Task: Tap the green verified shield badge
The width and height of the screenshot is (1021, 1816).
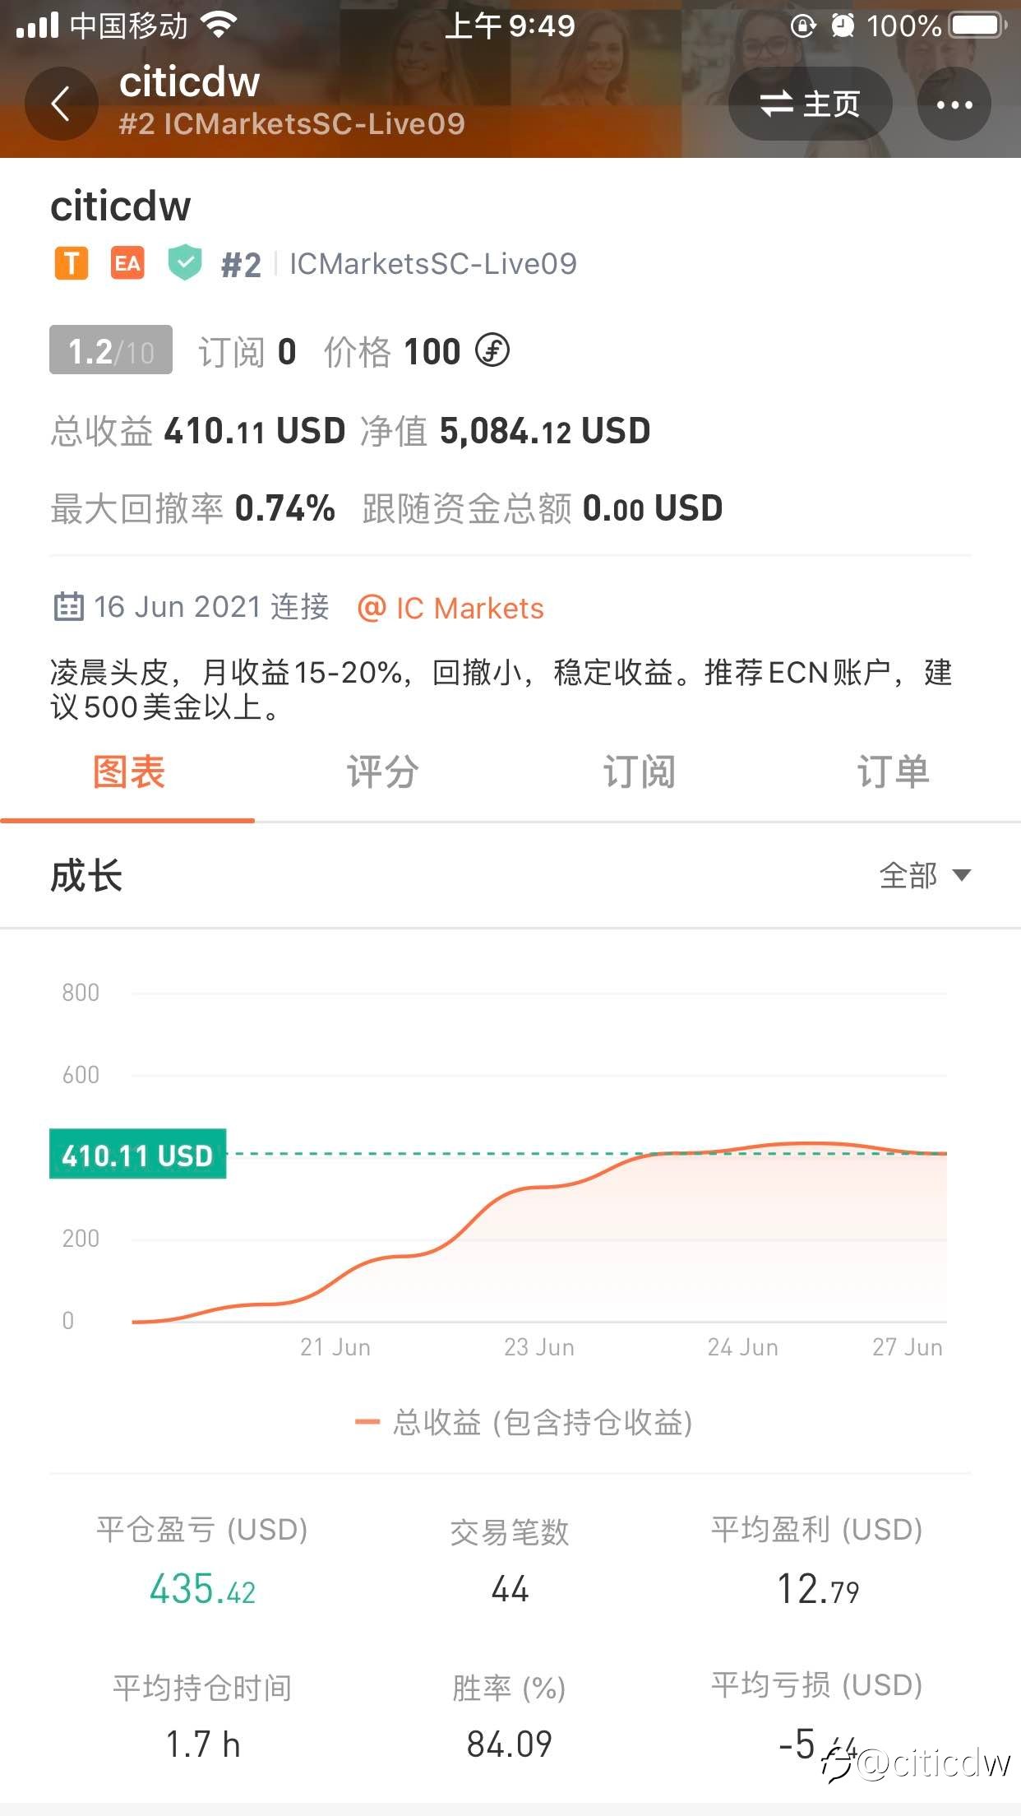Action: 185,263
